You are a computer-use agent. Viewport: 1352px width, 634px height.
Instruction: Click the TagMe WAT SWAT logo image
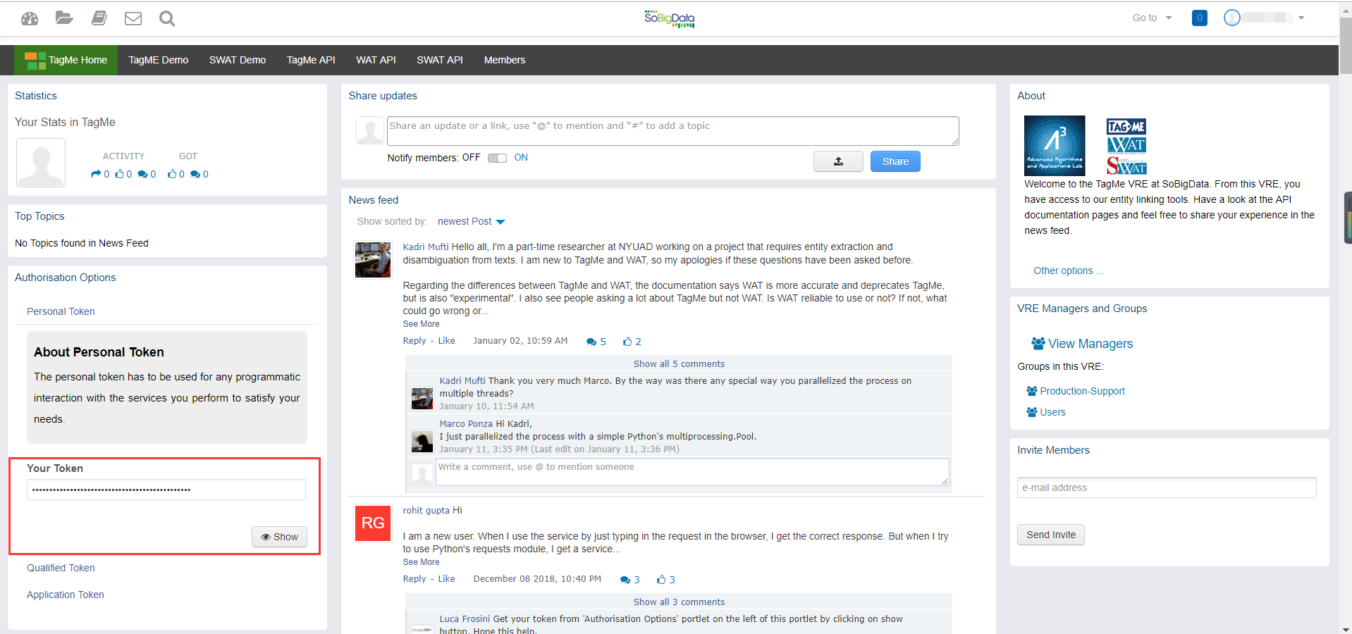[1126, 147]
